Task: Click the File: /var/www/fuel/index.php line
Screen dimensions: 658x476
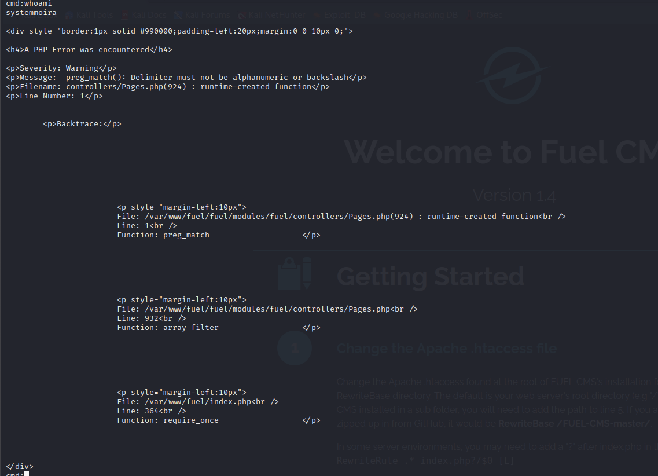Action: click(x=197, y=402)
